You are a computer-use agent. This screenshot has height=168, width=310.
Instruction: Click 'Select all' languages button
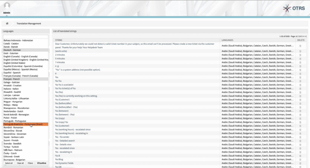9,163
